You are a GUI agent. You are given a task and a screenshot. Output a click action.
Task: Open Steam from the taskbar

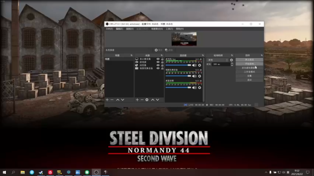pos(41,172)
